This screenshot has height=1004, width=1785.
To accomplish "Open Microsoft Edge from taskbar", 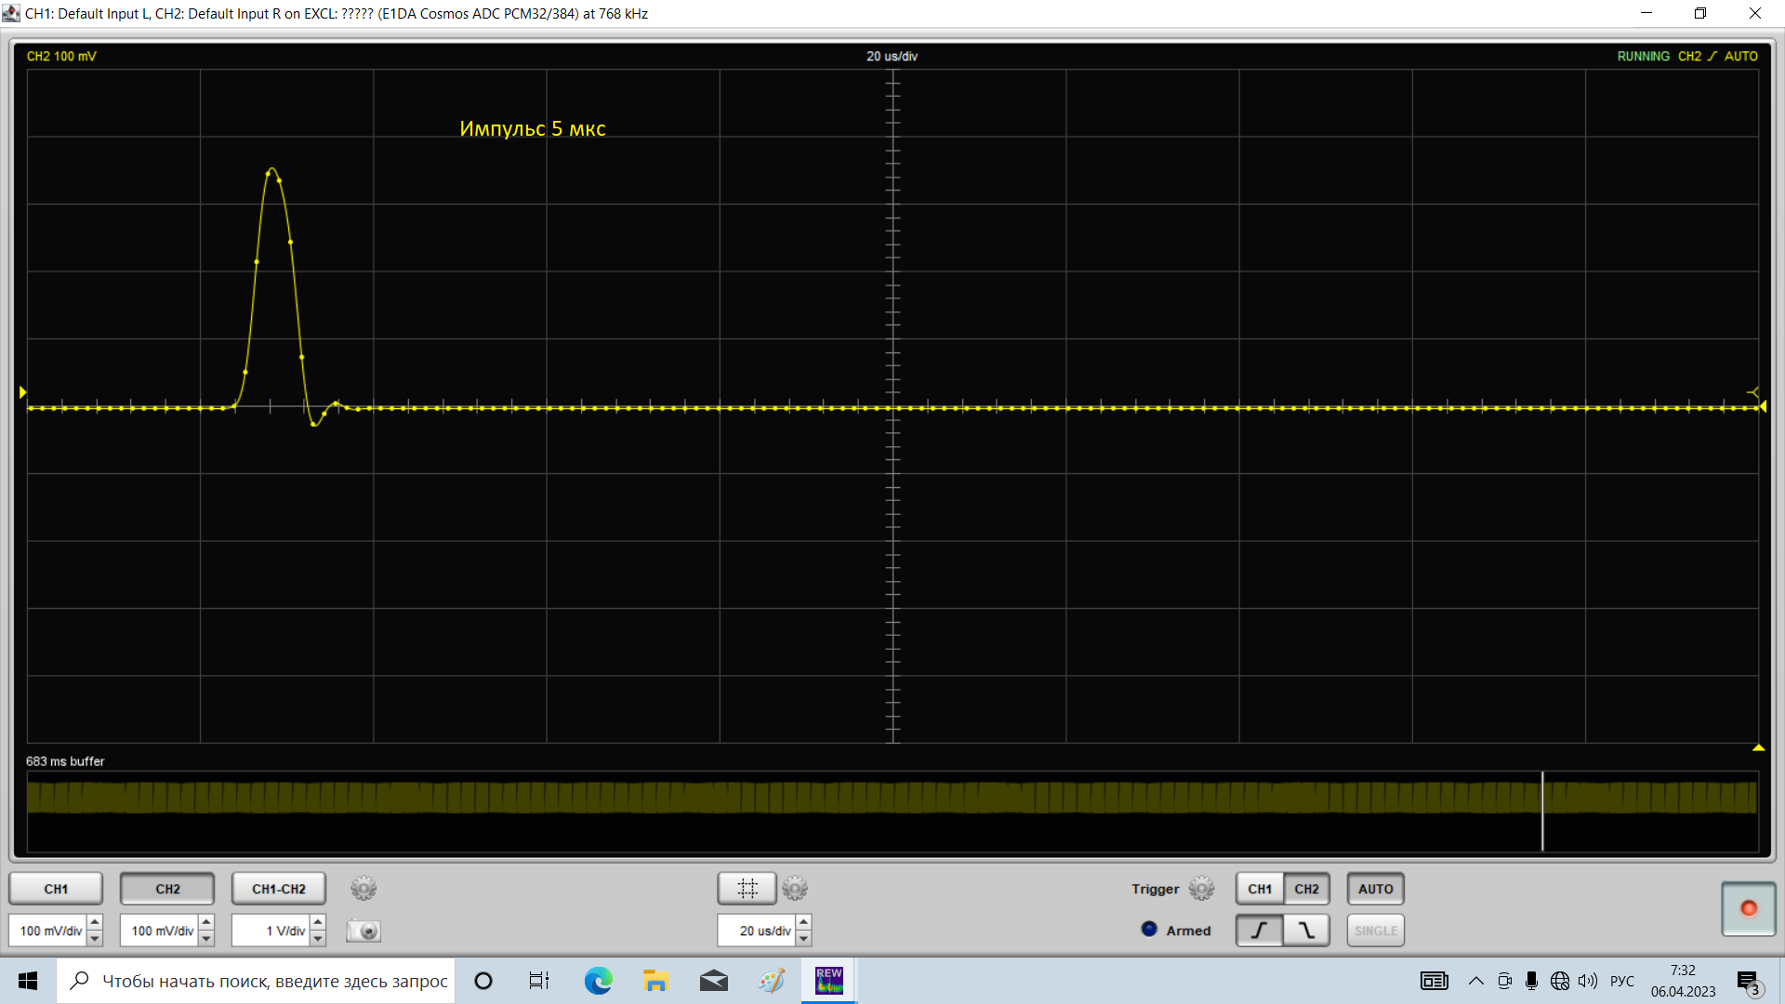I will [598, 981].
